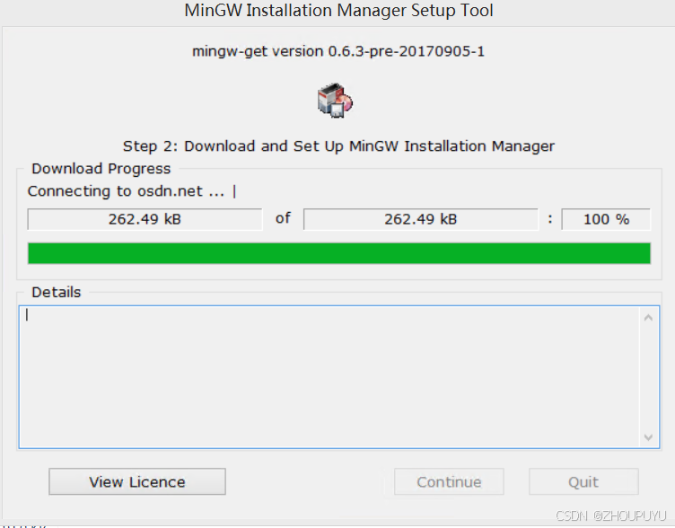Select the downloaded size field 262.49 kB
The width and height of the screenshot is (675, 528).
[x=145, y=219]
